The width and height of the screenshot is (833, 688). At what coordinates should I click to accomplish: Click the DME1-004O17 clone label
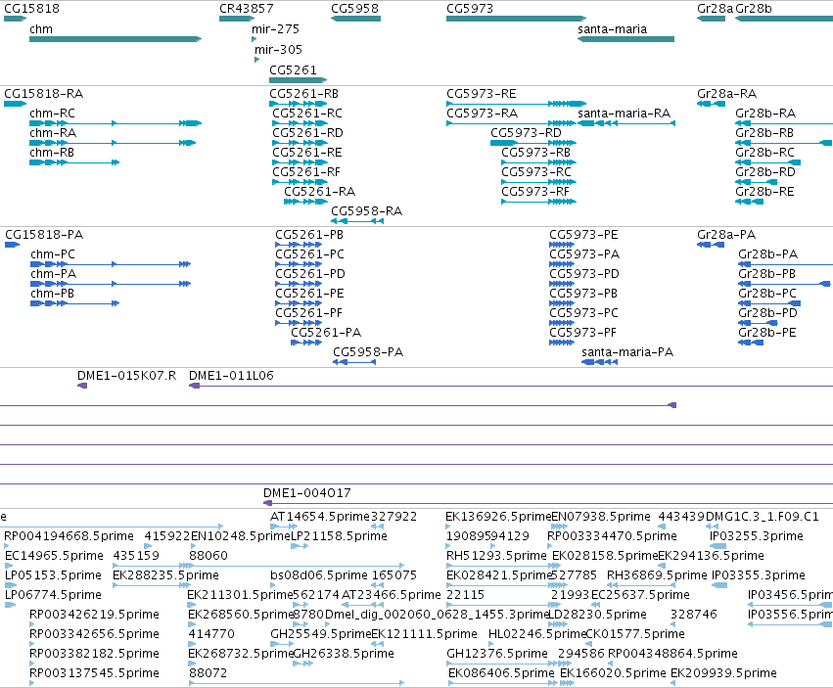click(x=307, y=493)
